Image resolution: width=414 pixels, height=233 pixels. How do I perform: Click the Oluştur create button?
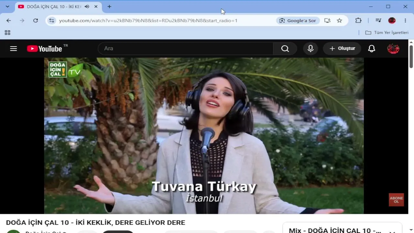click(x=342, y=49)
